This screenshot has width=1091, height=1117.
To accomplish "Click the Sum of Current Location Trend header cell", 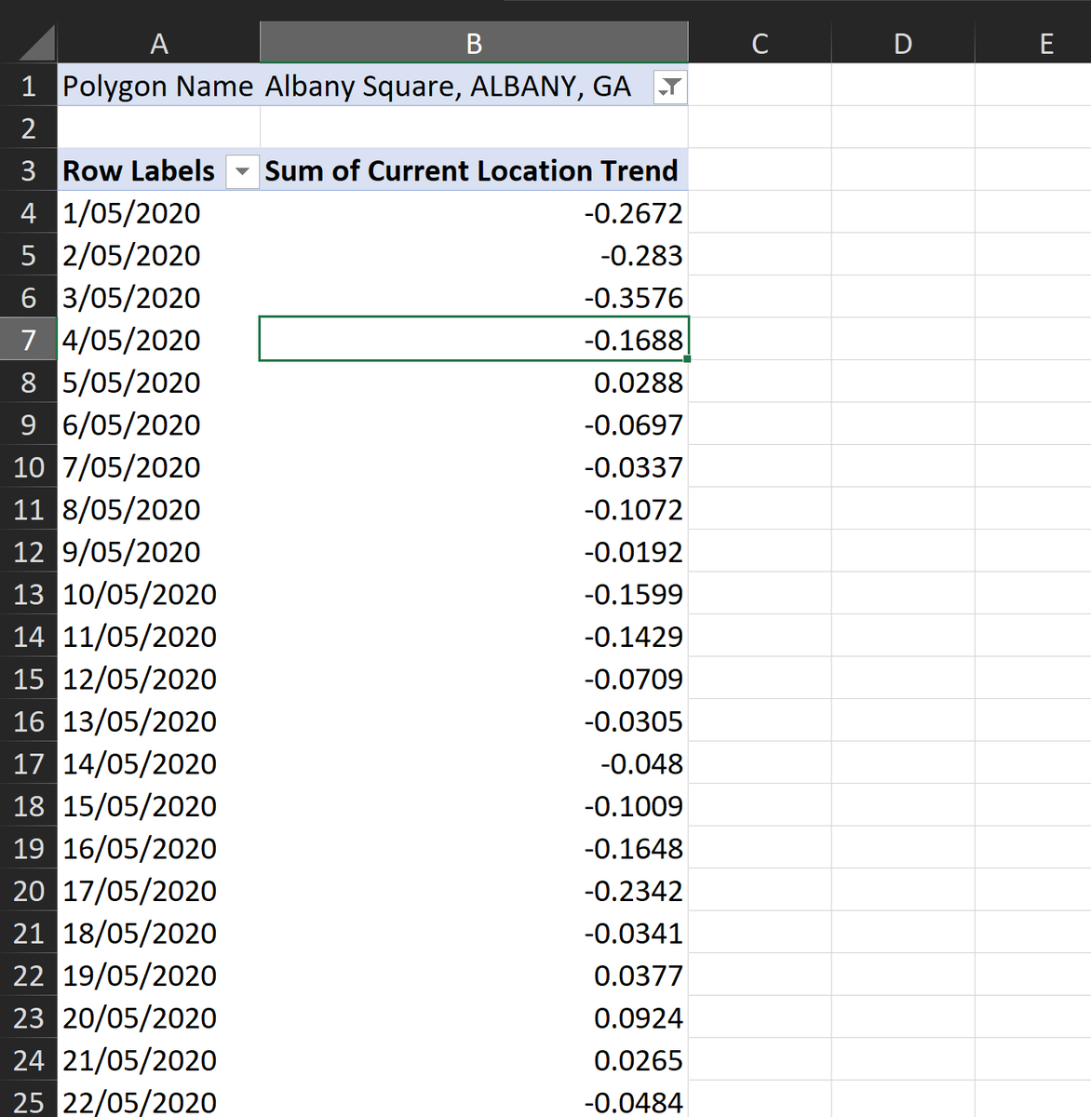I will point(471,171).
